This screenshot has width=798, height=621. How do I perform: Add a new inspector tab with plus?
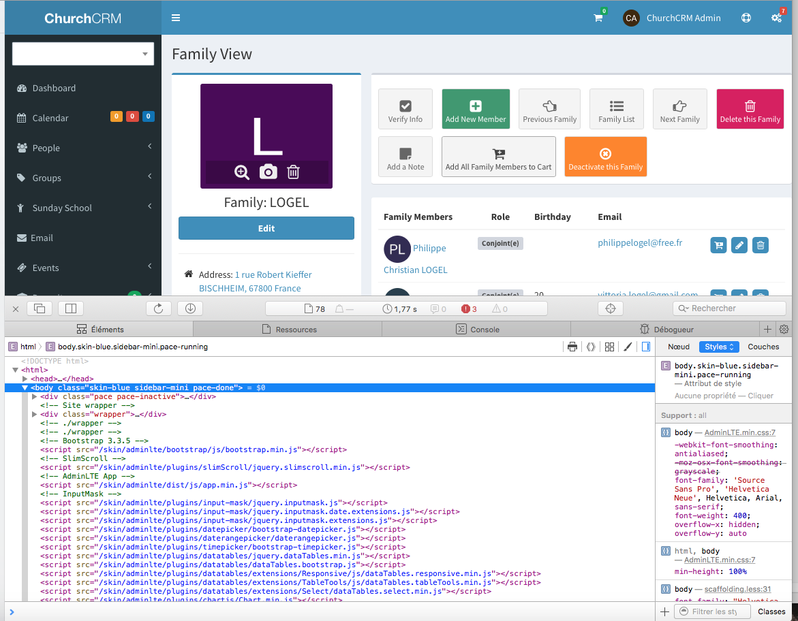tap(767, 329)
